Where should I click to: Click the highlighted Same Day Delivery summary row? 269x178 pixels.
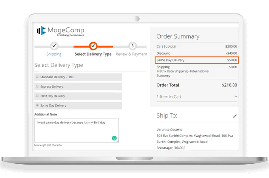click(x=197, y=60)
